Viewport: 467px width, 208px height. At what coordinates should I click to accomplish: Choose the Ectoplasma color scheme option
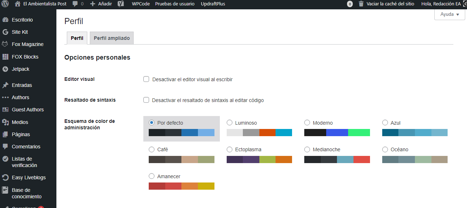[230, 149]
